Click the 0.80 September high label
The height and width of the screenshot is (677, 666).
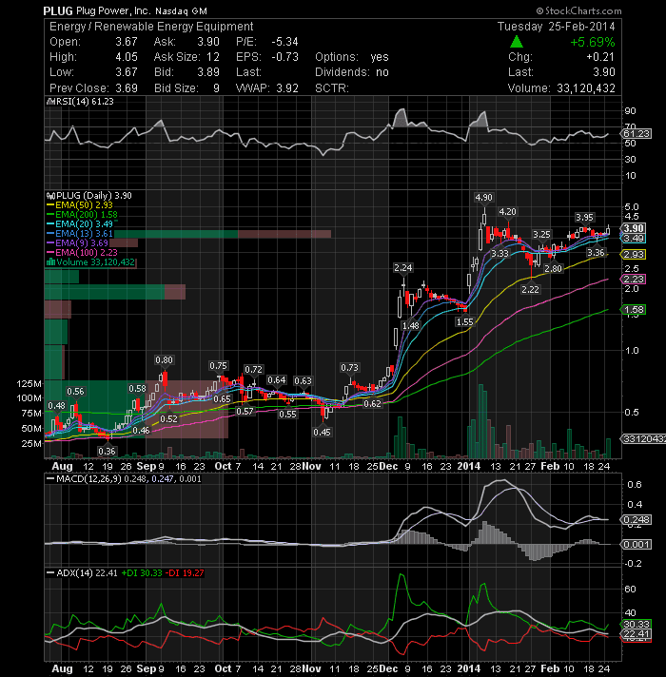coord(165,359)
